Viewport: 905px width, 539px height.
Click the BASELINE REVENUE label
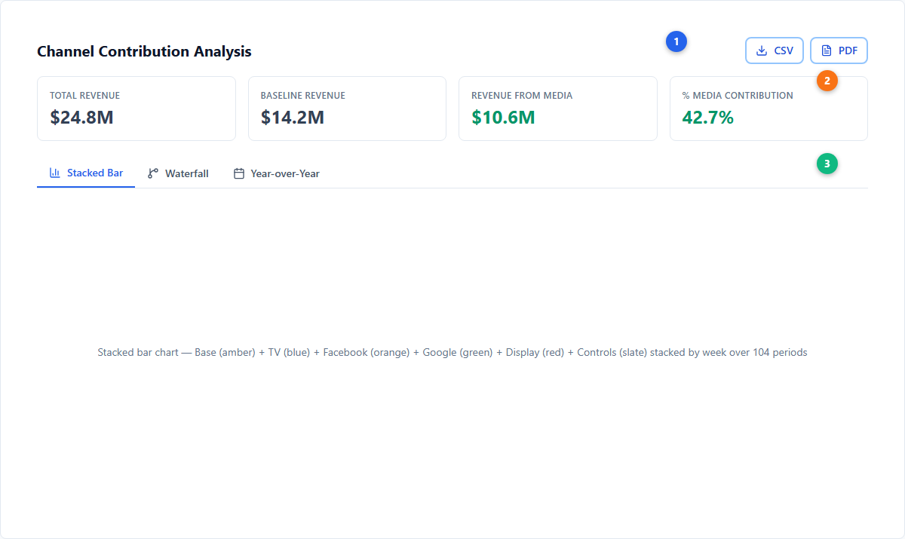tap(303, 96)
